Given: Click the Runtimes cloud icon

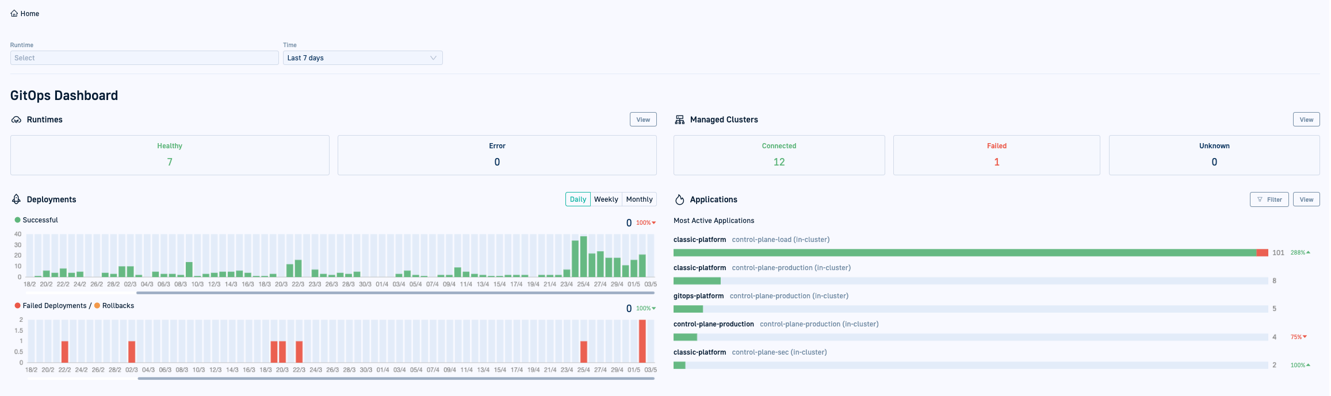Looking at the screenshot, I should click(16, 120).
